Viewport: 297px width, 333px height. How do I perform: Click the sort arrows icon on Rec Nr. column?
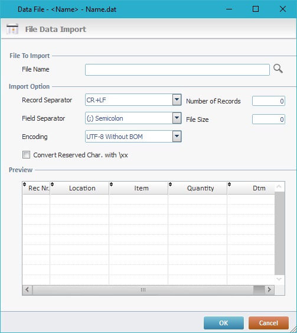tap(25, 184)
